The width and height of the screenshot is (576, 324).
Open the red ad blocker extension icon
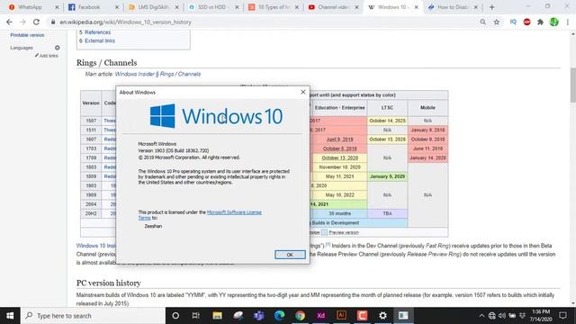coord(526,22)
